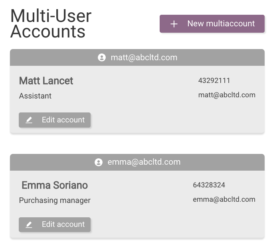Select the Matt Lancet name heading

click(46, 81)
